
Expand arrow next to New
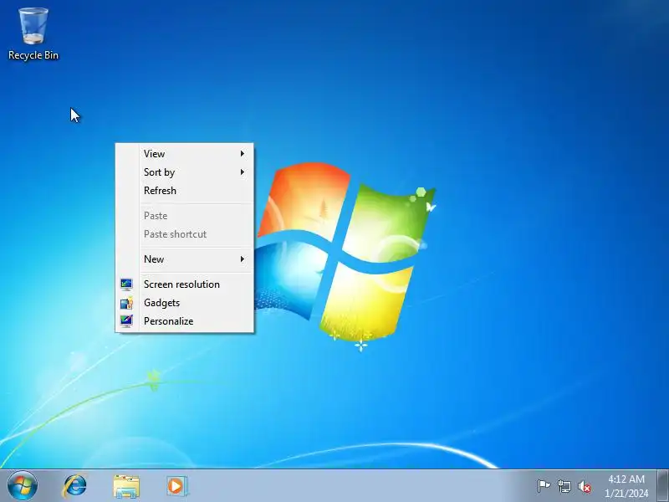pos(243,259)
